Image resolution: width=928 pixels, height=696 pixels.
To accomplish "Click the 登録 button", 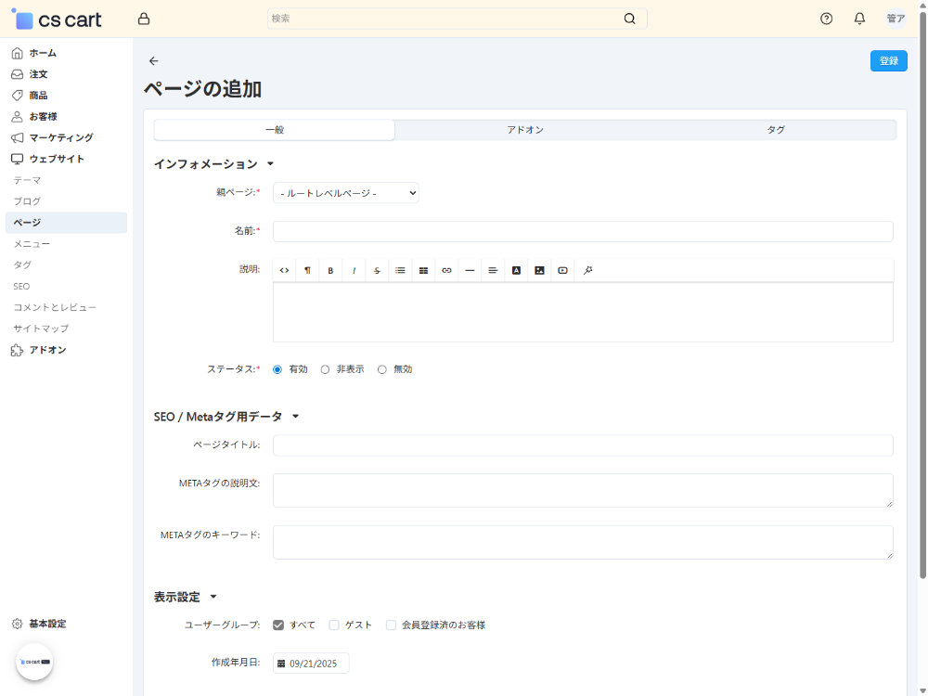I will pos(888,61).
